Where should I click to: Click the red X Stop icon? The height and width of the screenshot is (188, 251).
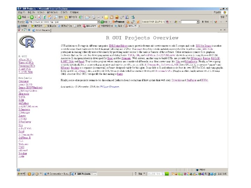[x=39, y=17]
